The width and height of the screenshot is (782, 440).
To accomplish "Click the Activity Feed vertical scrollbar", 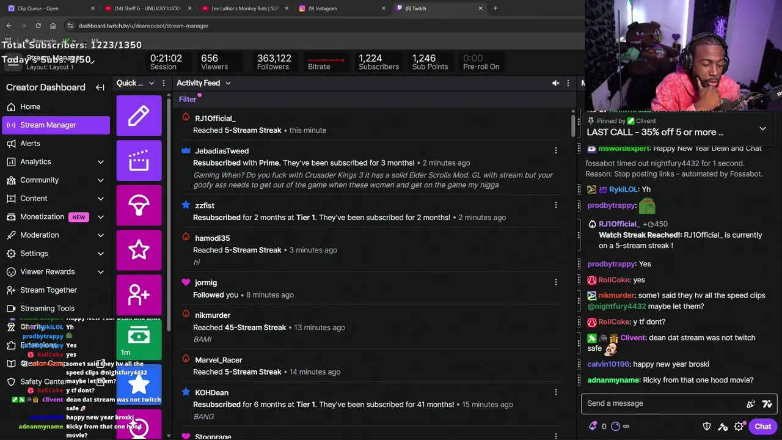I will point(573,125).
